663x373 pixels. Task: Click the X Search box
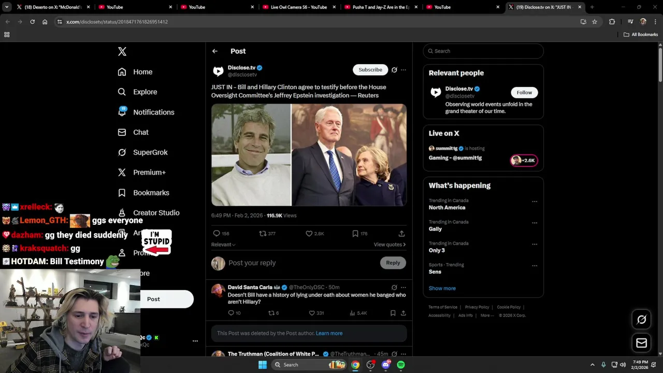coord(483,51)
